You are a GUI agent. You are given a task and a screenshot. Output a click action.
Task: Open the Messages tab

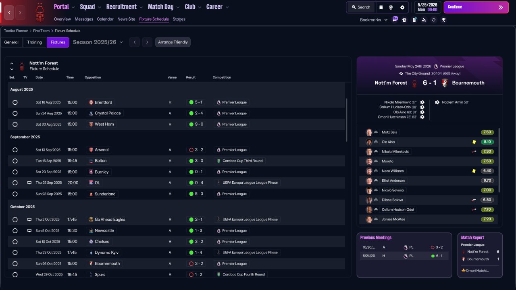coord(84,19)
